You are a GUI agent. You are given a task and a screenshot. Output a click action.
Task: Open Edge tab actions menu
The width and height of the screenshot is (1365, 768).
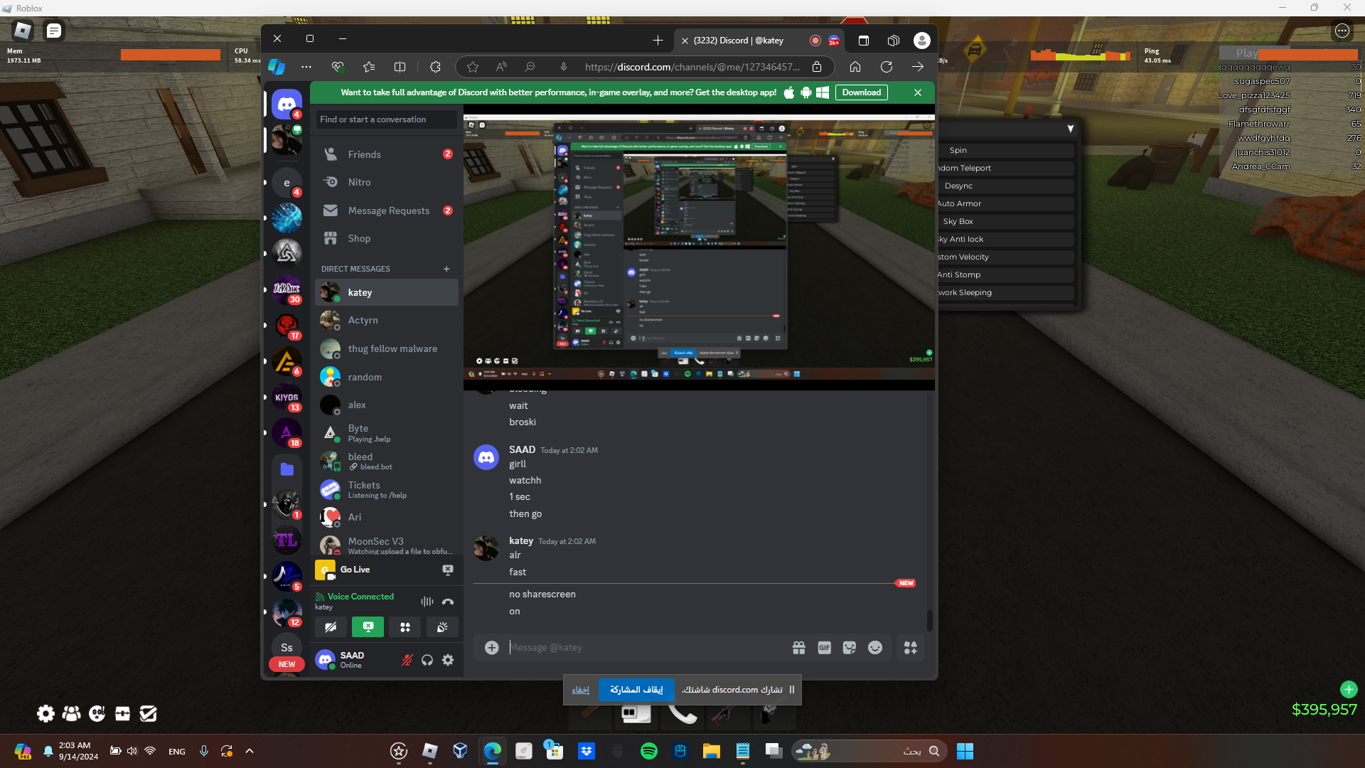click(864, 41)
